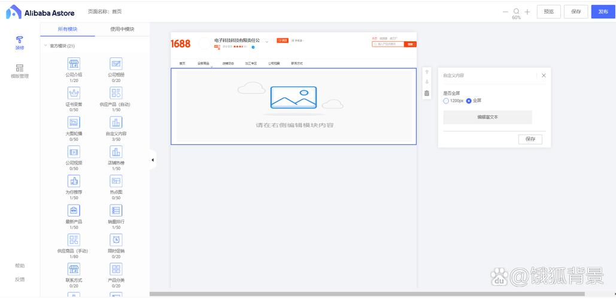Image resolution: width=616 pixels, height=299 pixels.
Task: Select the 为你推荐 module icon
Action: coord(74,181)
